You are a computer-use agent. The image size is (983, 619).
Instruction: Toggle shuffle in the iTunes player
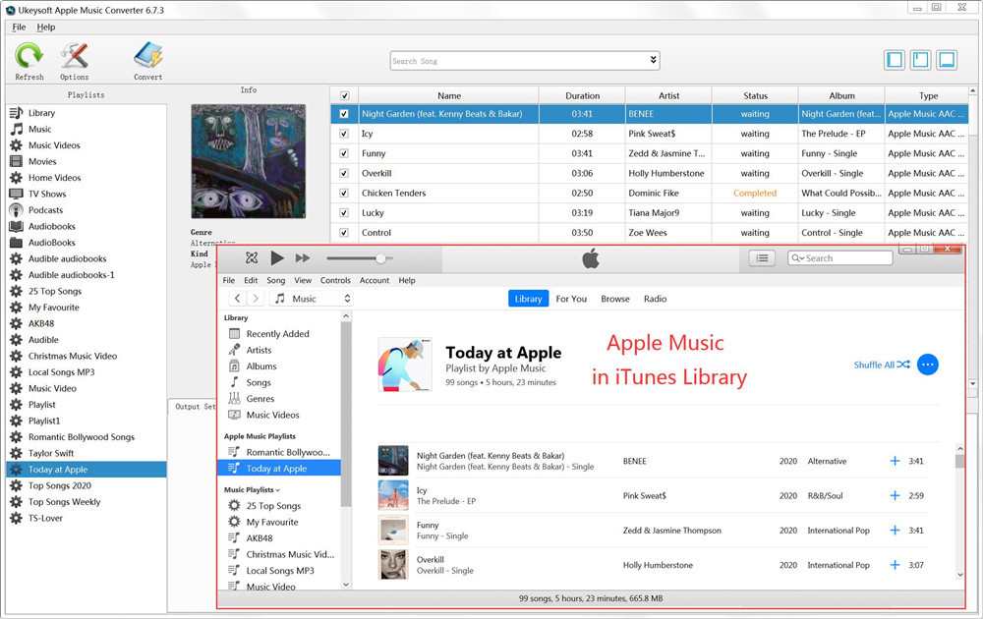[x=252, y=258]
